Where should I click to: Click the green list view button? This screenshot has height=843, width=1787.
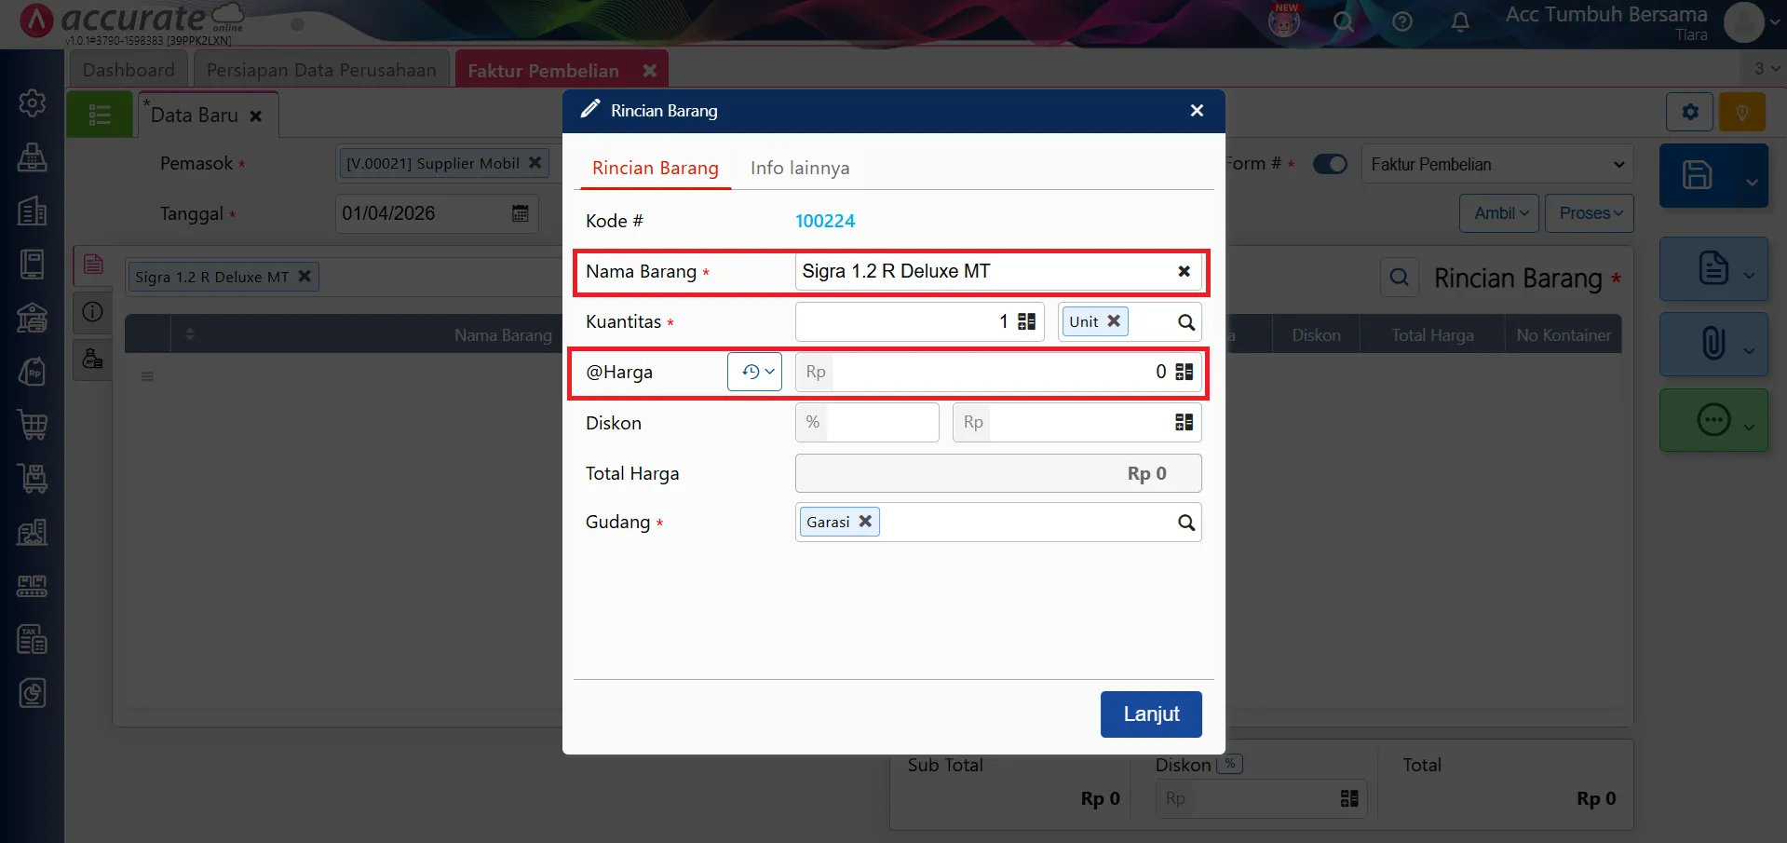point(100,115)
